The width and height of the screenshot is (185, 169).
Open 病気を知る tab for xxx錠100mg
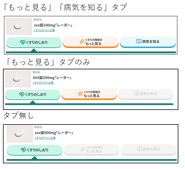pos(148,42)
